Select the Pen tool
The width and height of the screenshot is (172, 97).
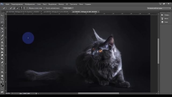2,62
